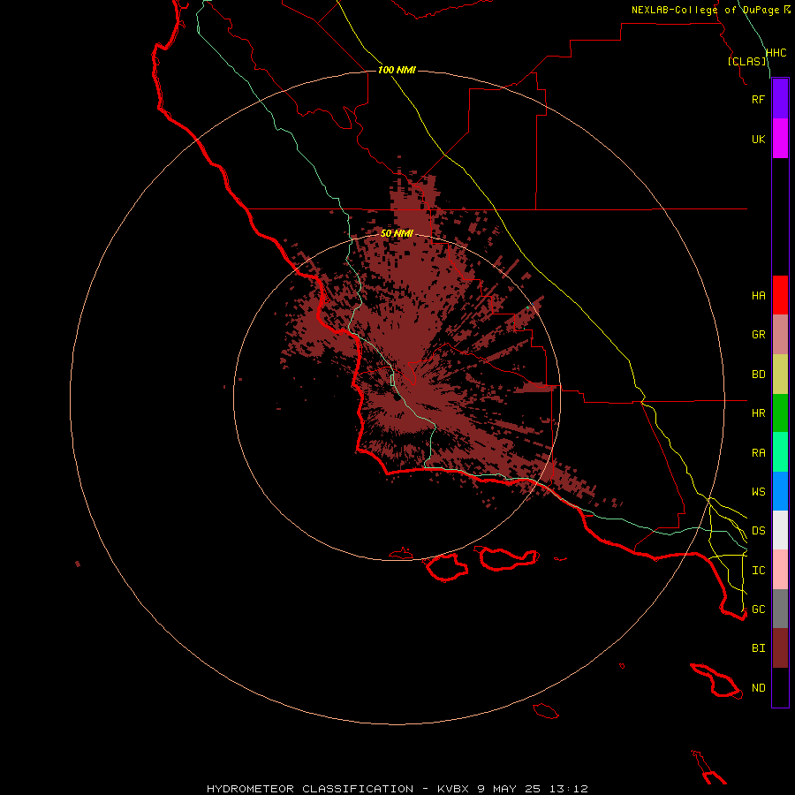Click the IC legend label
This screenshot has width=795, height=795.
tap(758, 571)
